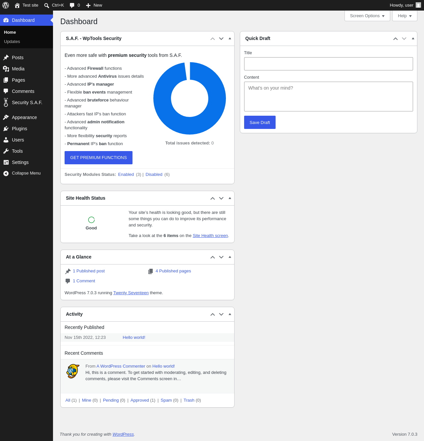Show Mine comments filter link
Viewport: 424px width, 441px height.
(86, 400)
